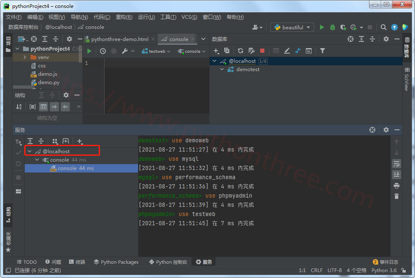Viewport: 415px width, 278px height.
Task: Refresh the database tree
Action: [240, 51]
